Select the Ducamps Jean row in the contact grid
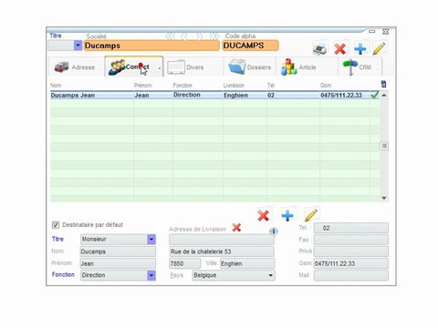 pos(214,95)
